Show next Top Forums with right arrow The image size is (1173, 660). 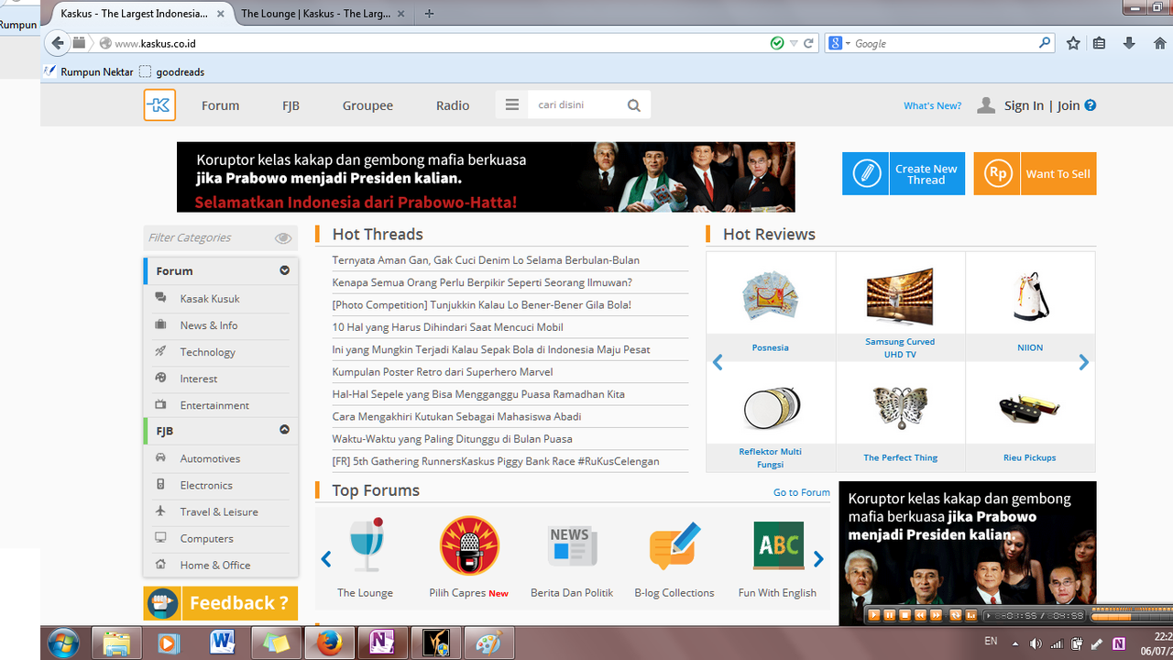click(x=818, y=559)
